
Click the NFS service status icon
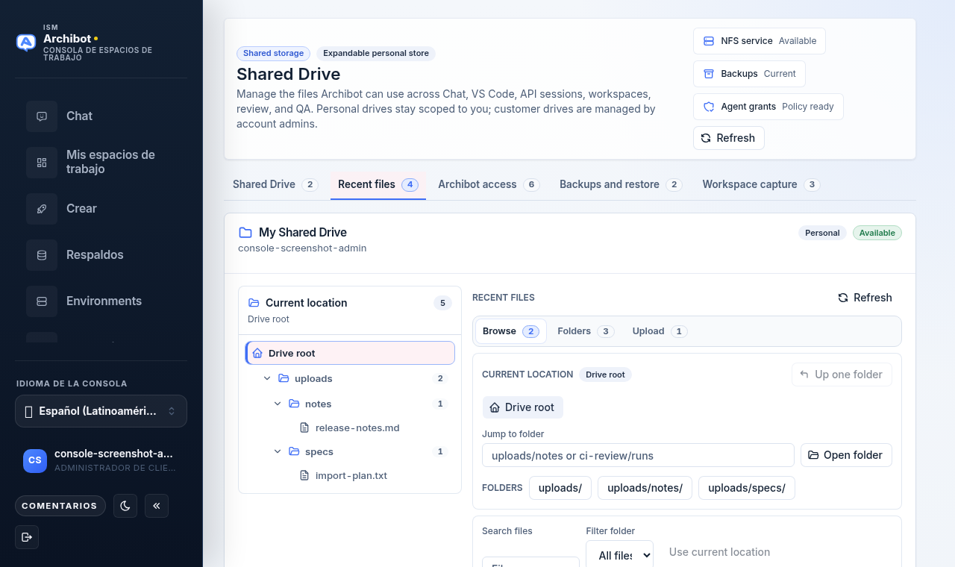[709, 41]
